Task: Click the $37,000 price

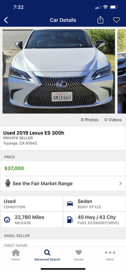Action: coord(14,168)
